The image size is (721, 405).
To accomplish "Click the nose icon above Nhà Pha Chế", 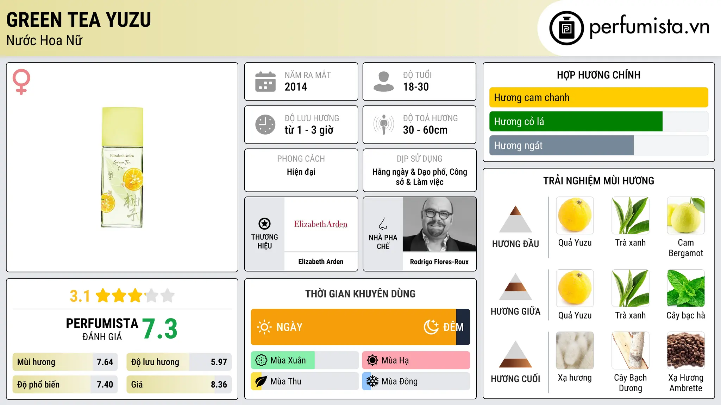I will tap(383, 224).
